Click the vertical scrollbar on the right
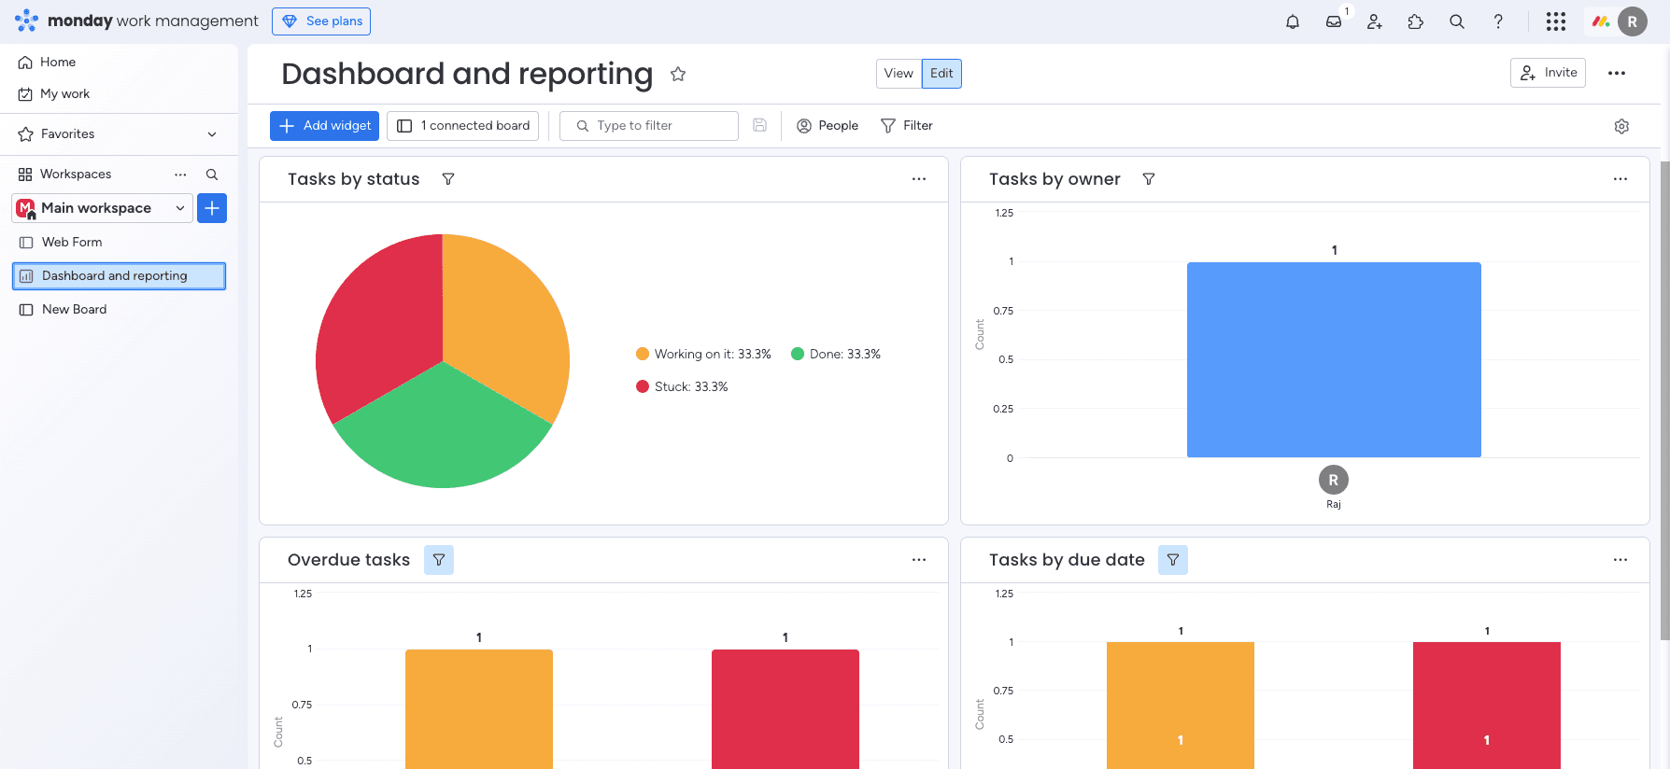Viewport: 1670px width, 769px height. (x=1664, y=401)
